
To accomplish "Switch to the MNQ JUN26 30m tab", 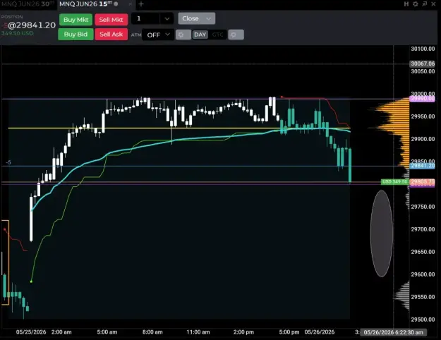I will click(x=28, y=4).
